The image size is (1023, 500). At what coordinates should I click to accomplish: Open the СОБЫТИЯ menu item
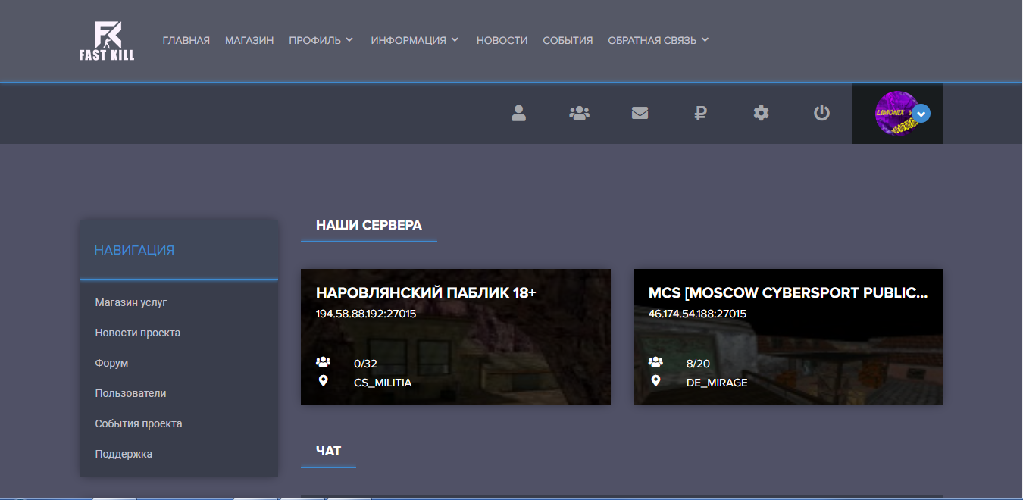pos(568,40)
